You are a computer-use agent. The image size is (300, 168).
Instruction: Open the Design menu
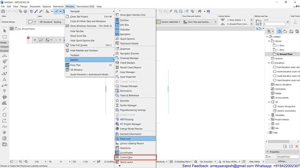click(x=24, y=7)
